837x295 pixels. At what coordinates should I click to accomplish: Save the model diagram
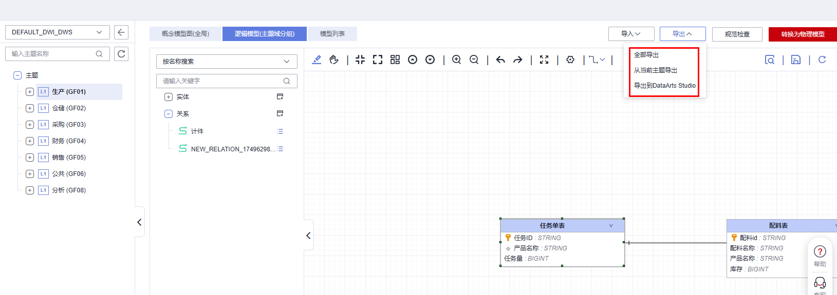(796, 60)
